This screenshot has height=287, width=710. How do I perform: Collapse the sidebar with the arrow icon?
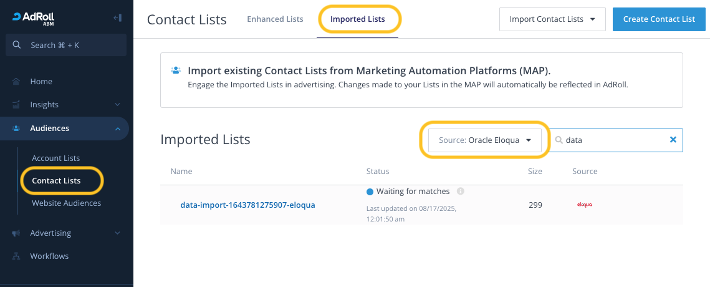coord(117,18)
